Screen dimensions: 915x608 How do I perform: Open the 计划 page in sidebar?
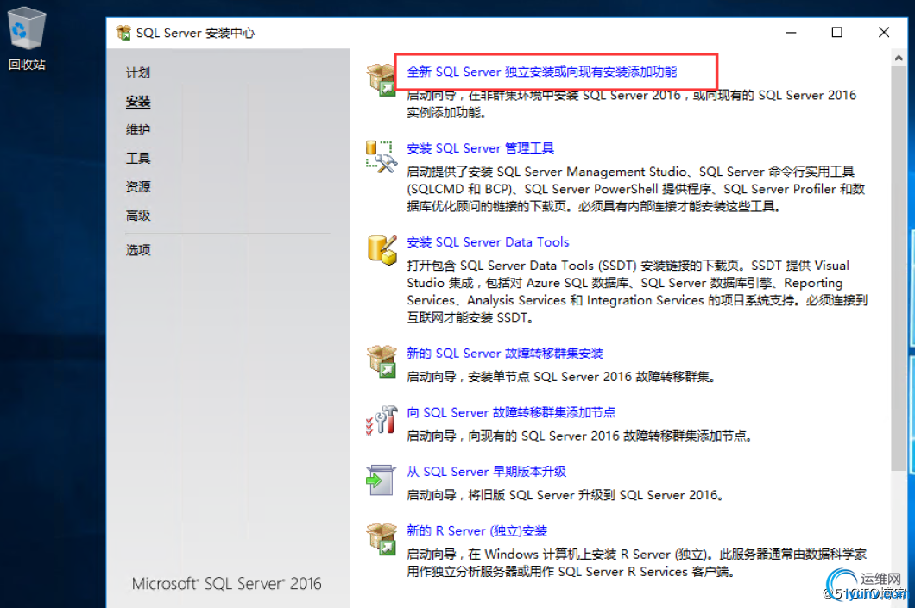pos(138,72)
